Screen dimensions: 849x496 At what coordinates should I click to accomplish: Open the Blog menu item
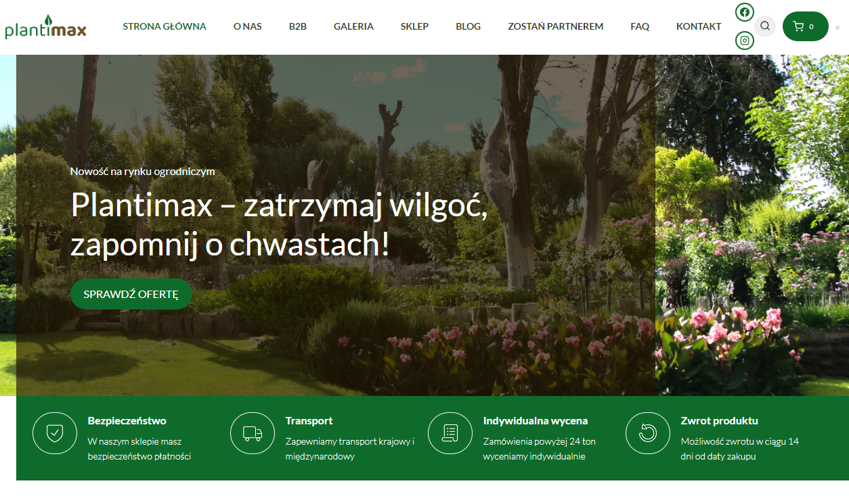(469, 26)
